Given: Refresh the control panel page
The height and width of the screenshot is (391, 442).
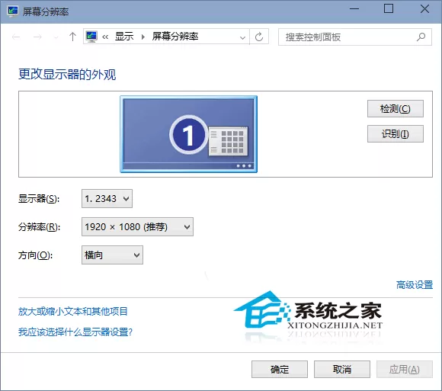Looking at the screenshot, I should pos(259,37).
